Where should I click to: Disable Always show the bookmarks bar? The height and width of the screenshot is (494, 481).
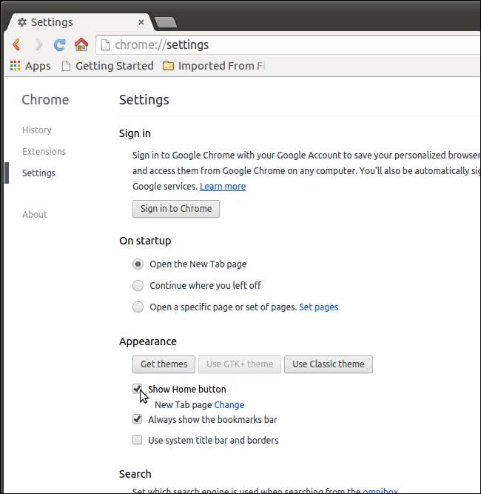point(137,419)
